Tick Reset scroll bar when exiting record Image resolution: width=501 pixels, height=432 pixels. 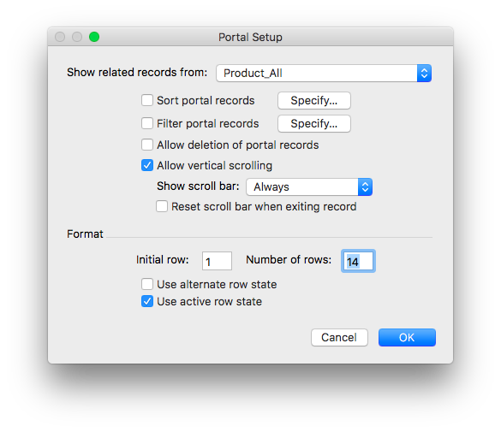coord(162,206)
